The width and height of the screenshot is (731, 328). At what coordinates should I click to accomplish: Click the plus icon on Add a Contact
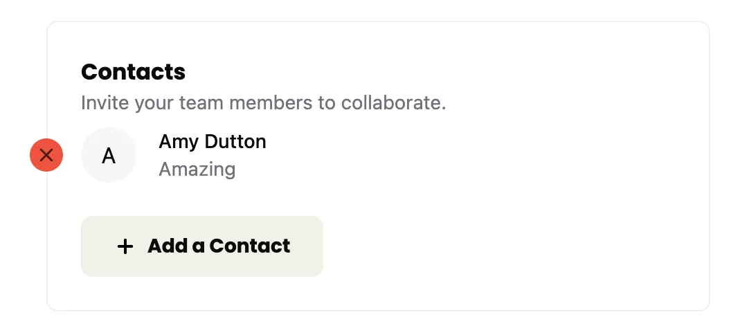125,246
